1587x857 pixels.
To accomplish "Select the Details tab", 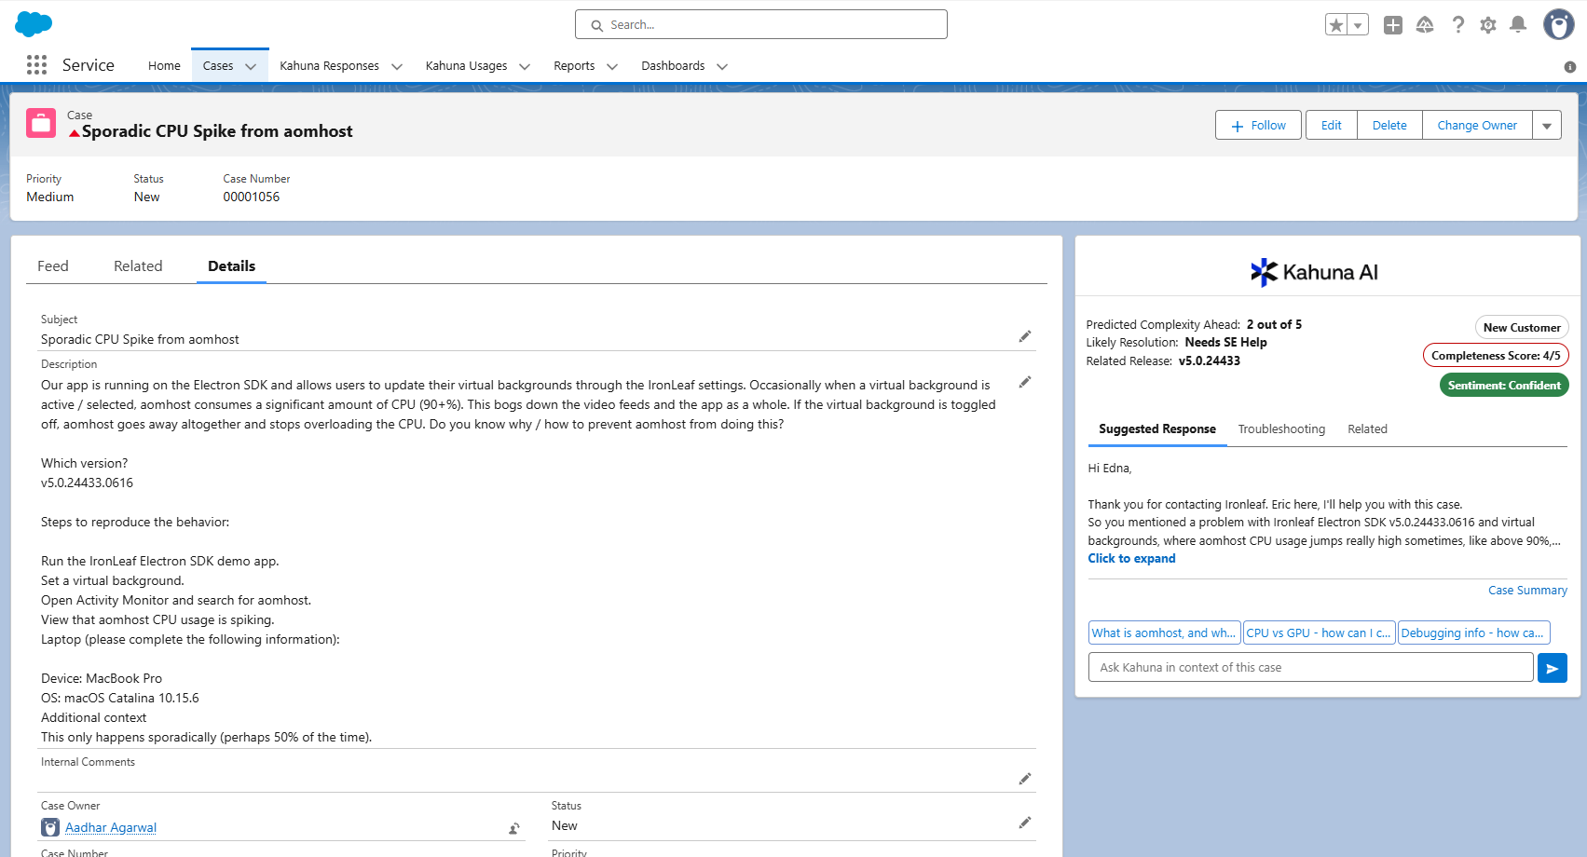I will [231, 265].
